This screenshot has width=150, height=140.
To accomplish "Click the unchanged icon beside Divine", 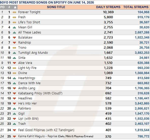I will pos(14,73).
